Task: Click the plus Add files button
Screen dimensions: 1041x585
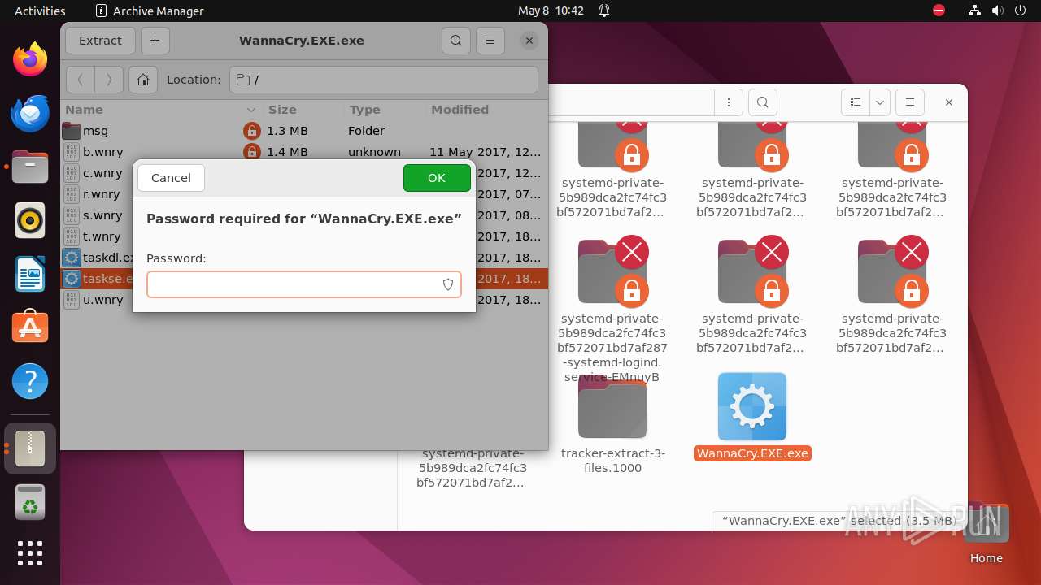Action: [155, 41]
